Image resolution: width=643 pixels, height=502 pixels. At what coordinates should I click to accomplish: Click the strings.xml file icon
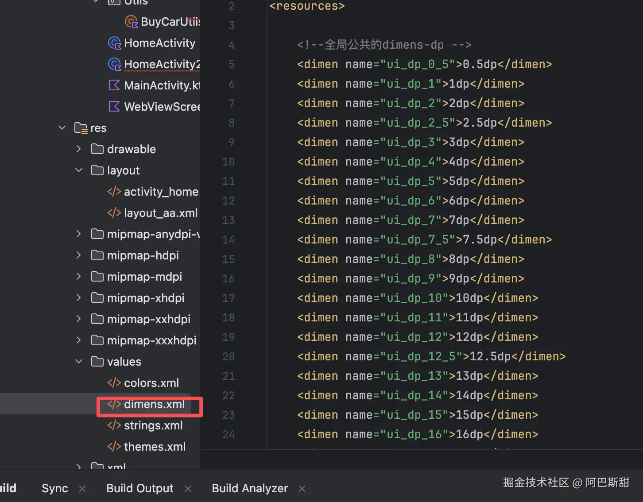114,425
